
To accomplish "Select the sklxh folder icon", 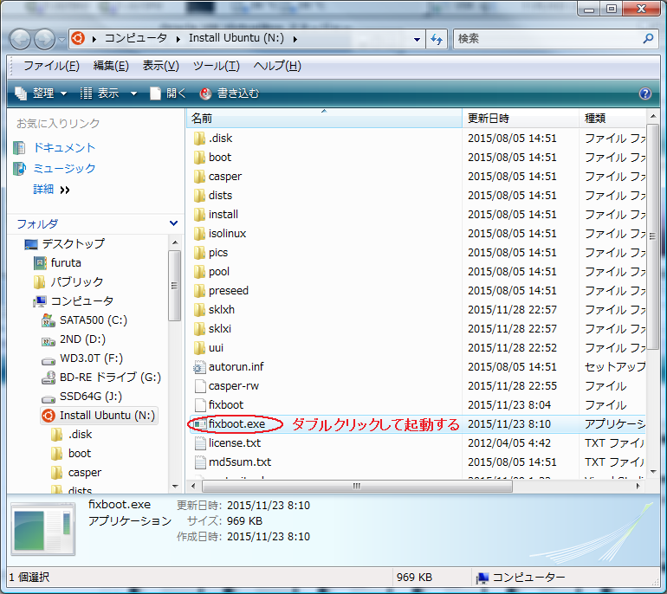I will tap(199, 309).
